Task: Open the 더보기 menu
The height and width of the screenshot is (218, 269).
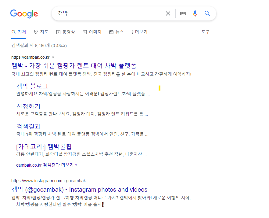Action: pyautogui.click(x=139, y=32)
